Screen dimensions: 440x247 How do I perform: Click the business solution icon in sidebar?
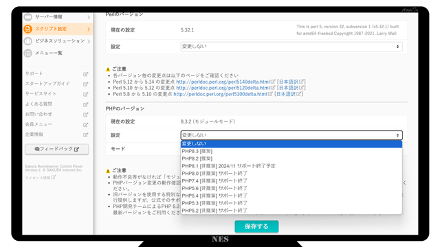27,41
